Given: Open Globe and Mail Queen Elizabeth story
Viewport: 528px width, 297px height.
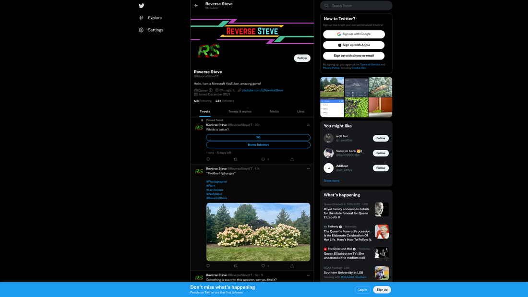Looking at the screenshot, I should 356,253.
